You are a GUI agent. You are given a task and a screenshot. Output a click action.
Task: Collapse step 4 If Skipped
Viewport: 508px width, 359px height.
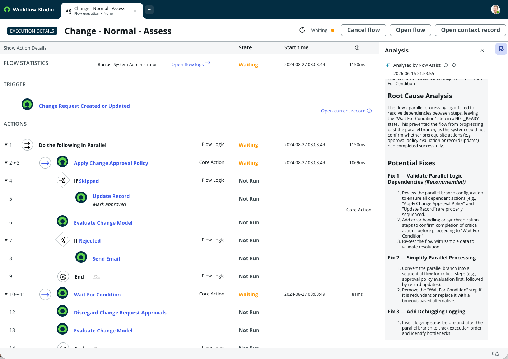(6, 181)
